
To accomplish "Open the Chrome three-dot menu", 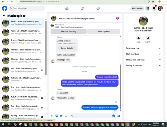I will tap(164, 2).
